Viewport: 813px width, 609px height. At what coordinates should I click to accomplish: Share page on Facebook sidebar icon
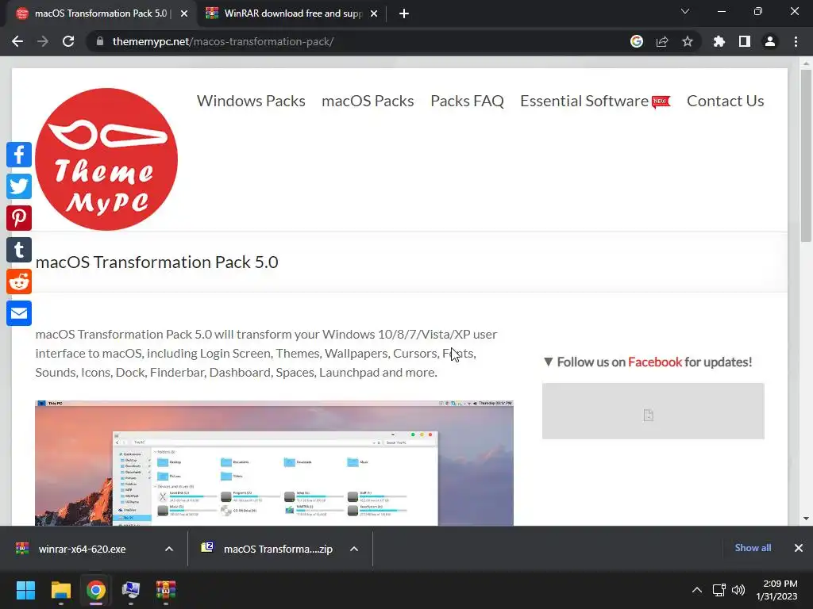click(x=19, y=155)
